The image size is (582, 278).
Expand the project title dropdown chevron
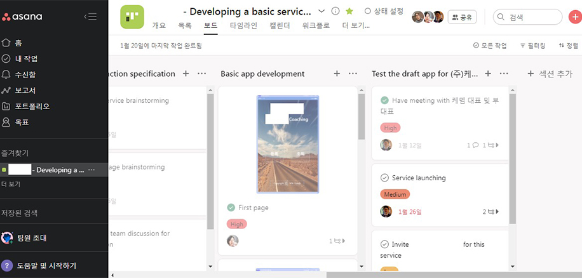pyautogui.click(x=321, y=11)
